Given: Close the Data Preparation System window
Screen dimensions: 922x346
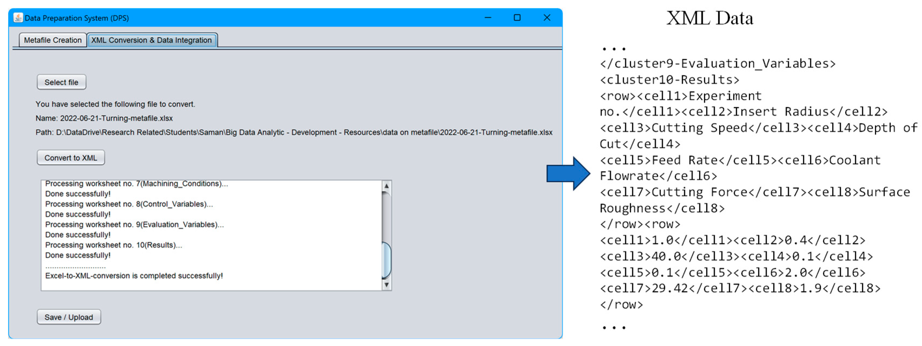Looking at the screenshot, I should 547,18.
